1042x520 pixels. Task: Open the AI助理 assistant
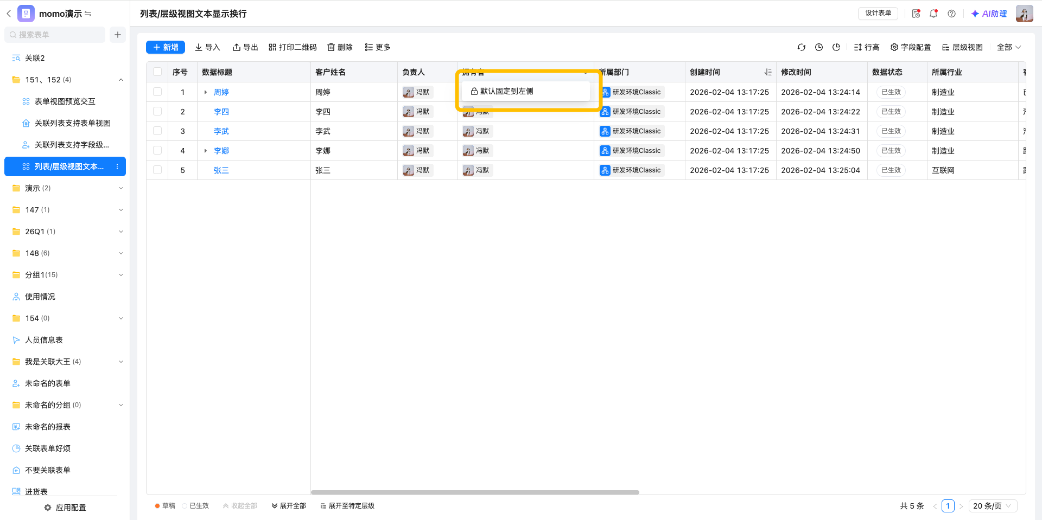tap(989, 14)
